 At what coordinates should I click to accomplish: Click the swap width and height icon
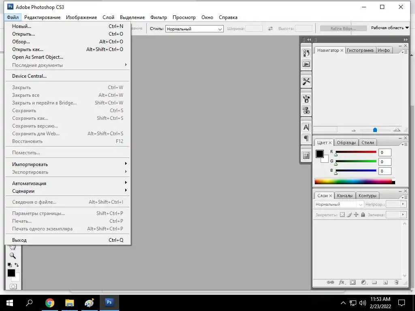(270, 29)
